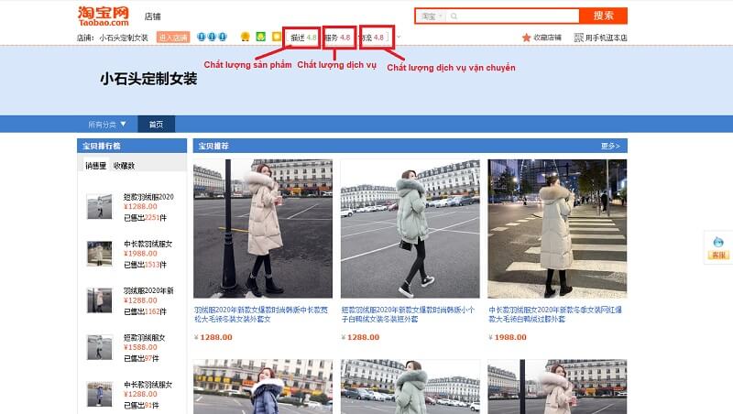
Task: Open green short coat product image
Action: [x=410, y=228]
